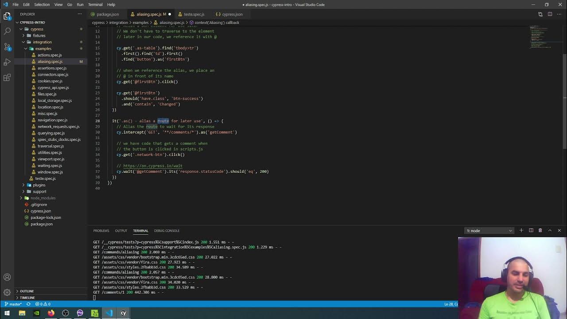Open the Terminal menu
This screenshot has width=567, height=319.
tap(95, 4)
